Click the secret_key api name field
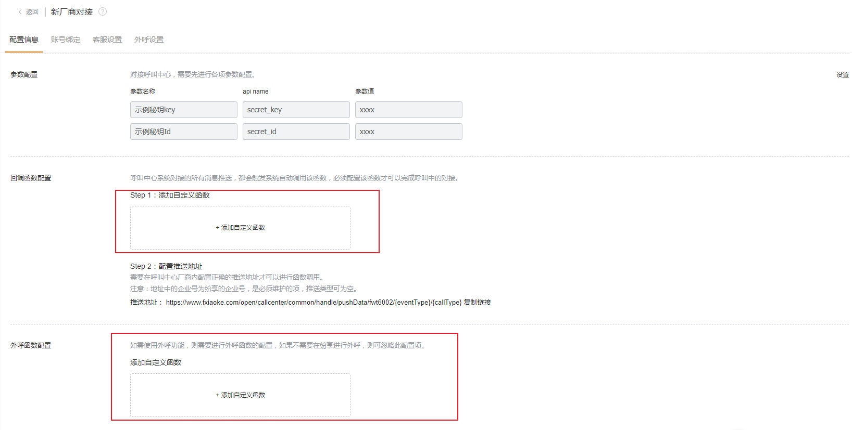The width and height of the screenshot is (852, 430). pyautogui.click(x=296, y=110)
